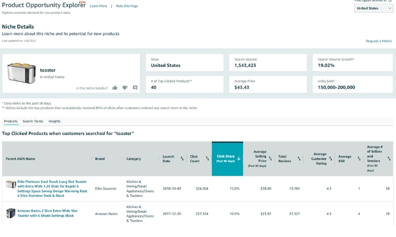
Task: Click the Amazon Basics black toaster thumbnail
Action: [11, 213]
